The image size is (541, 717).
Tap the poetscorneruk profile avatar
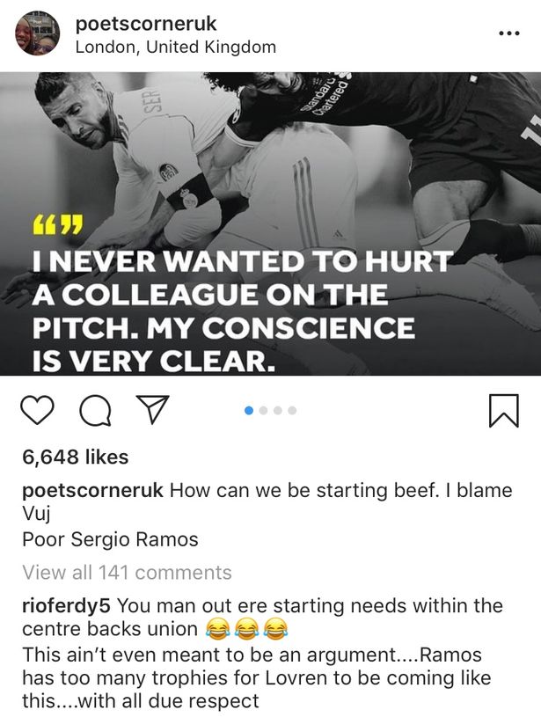(x=38, y=34)
